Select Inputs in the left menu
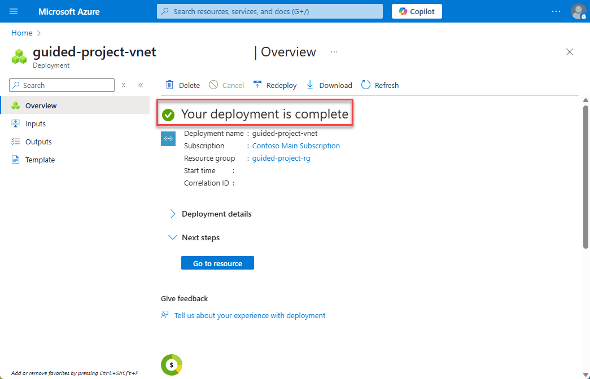This screenshot has height=379, width=590. [75, 124]
